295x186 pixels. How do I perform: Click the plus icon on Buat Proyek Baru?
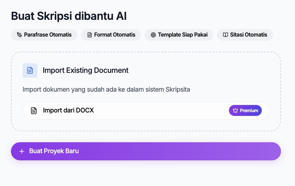[x=22, y=151]
